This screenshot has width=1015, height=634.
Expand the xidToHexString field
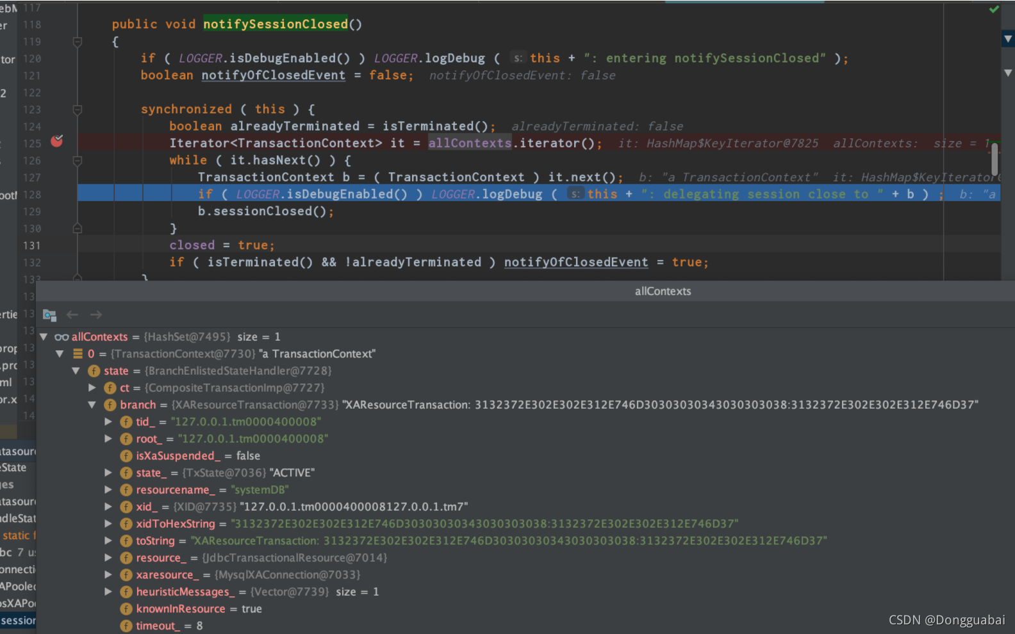point(108,524)
